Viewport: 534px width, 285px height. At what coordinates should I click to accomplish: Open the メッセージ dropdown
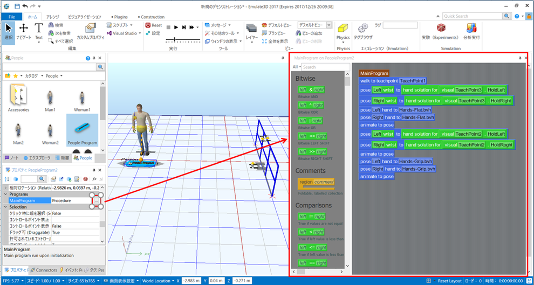[218, 25]
